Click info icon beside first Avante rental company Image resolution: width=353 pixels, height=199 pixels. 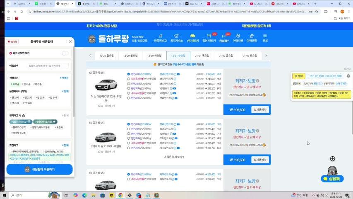(175, 74)
